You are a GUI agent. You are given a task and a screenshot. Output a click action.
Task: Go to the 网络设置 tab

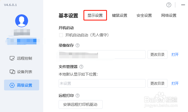pyautogui.click(x=169, y=15)
